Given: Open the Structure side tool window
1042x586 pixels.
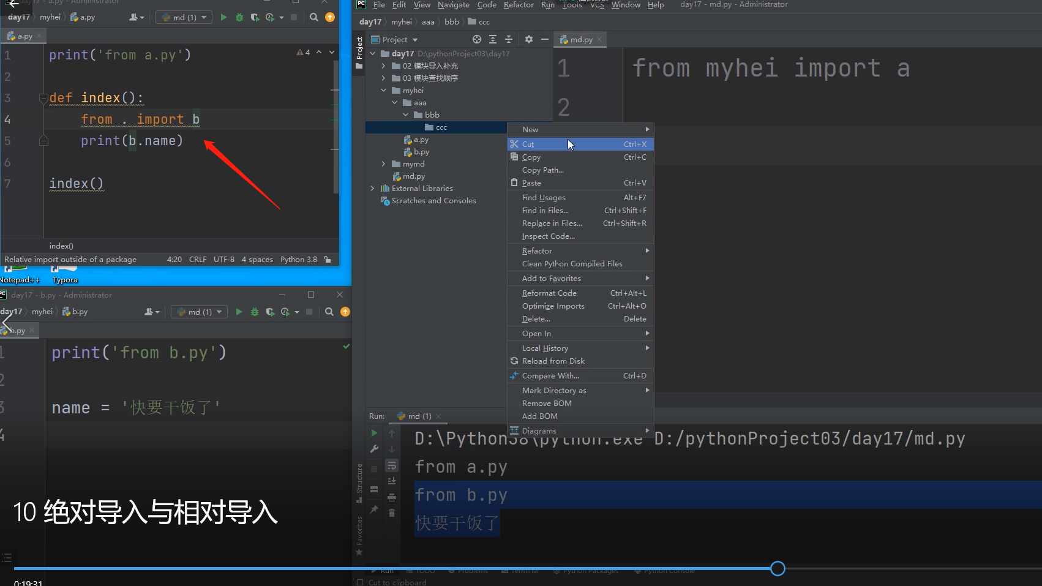Looking at the screenshot, I should pyautogui.click(x=359, y=483).
